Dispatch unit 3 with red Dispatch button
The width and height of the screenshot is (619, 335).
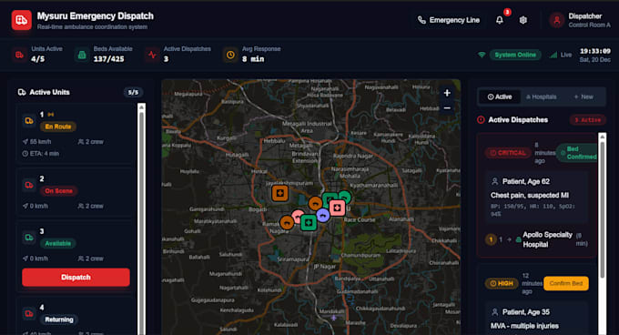(76, 278)
